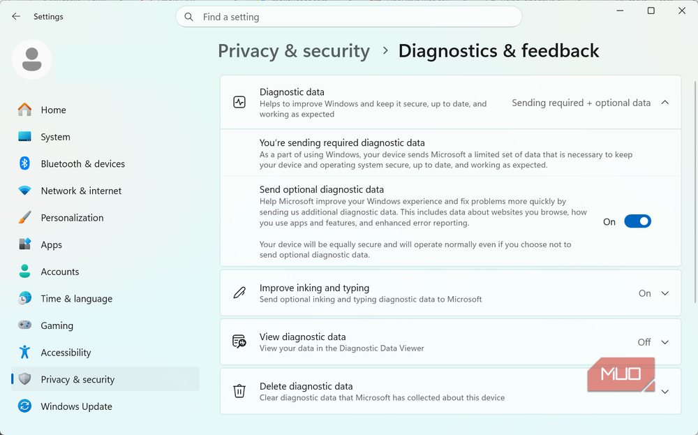The width and height of the screenshot is (698, 435).
Task: Click the Gaming controller icon
Action: pos(25,325)
